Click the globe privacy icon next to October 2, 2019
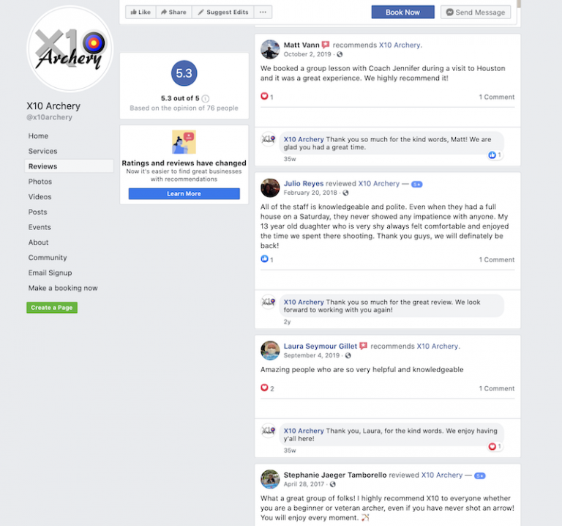 (x=340, y=54)
